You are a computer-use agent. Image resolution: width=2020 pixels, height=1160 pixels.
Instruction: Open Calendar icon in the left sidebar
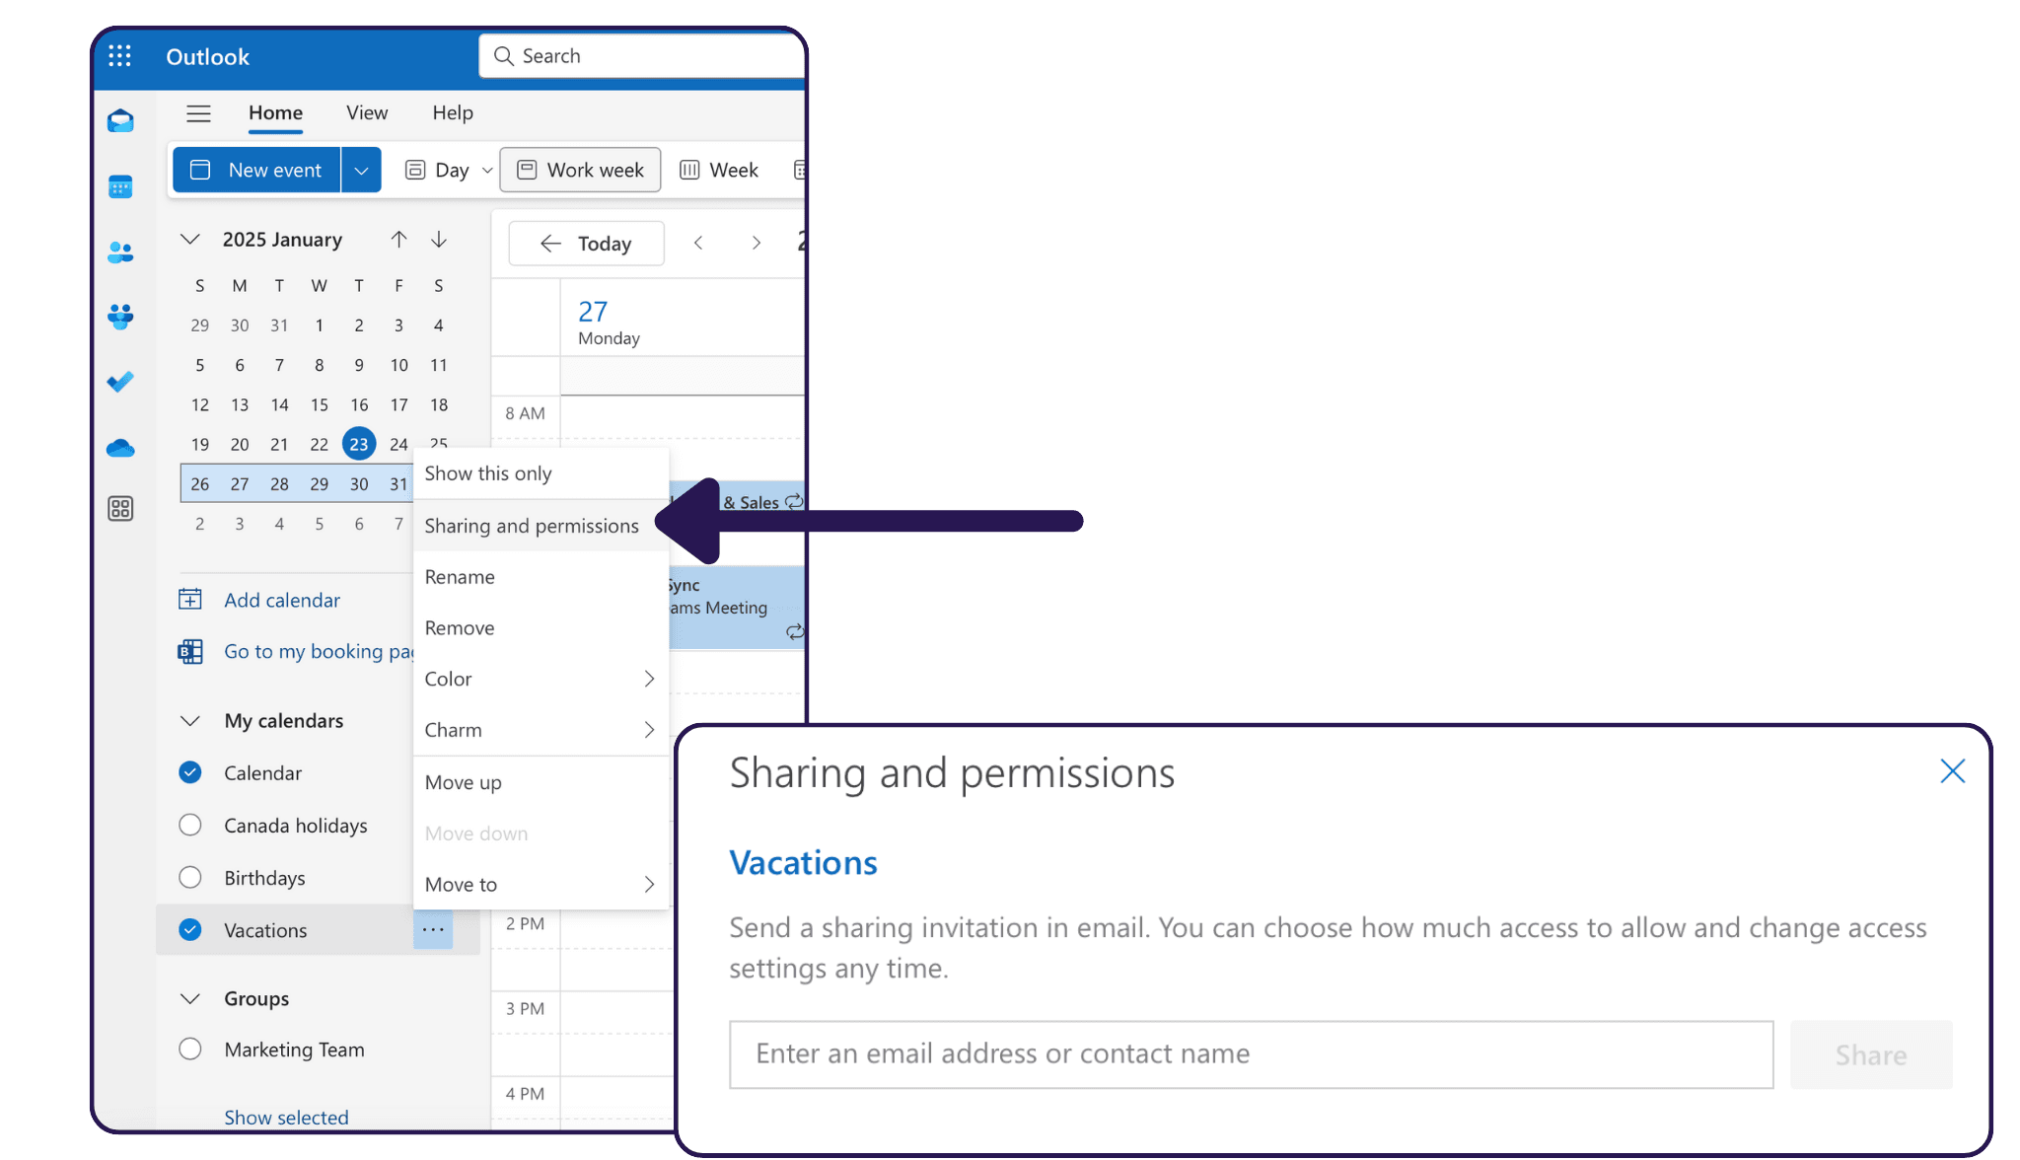pos(120,186)
